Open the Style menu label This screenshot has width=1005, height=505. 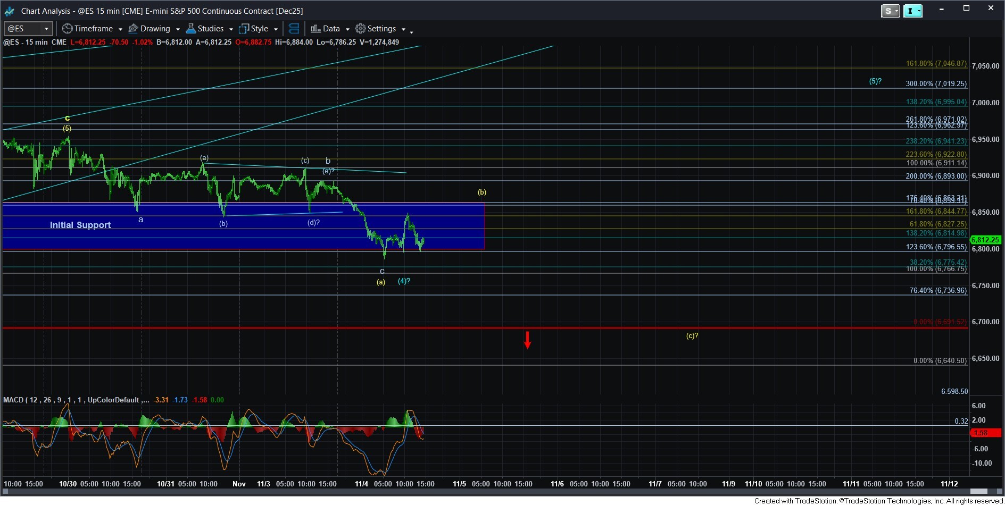259,29
